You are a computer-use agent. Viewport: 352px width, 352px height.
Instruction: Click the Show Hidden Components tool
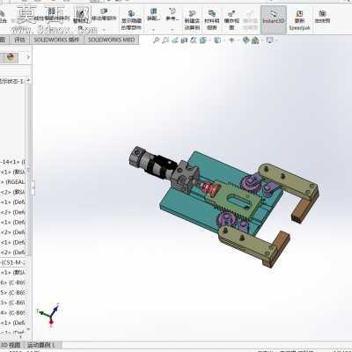click(131, 19)
